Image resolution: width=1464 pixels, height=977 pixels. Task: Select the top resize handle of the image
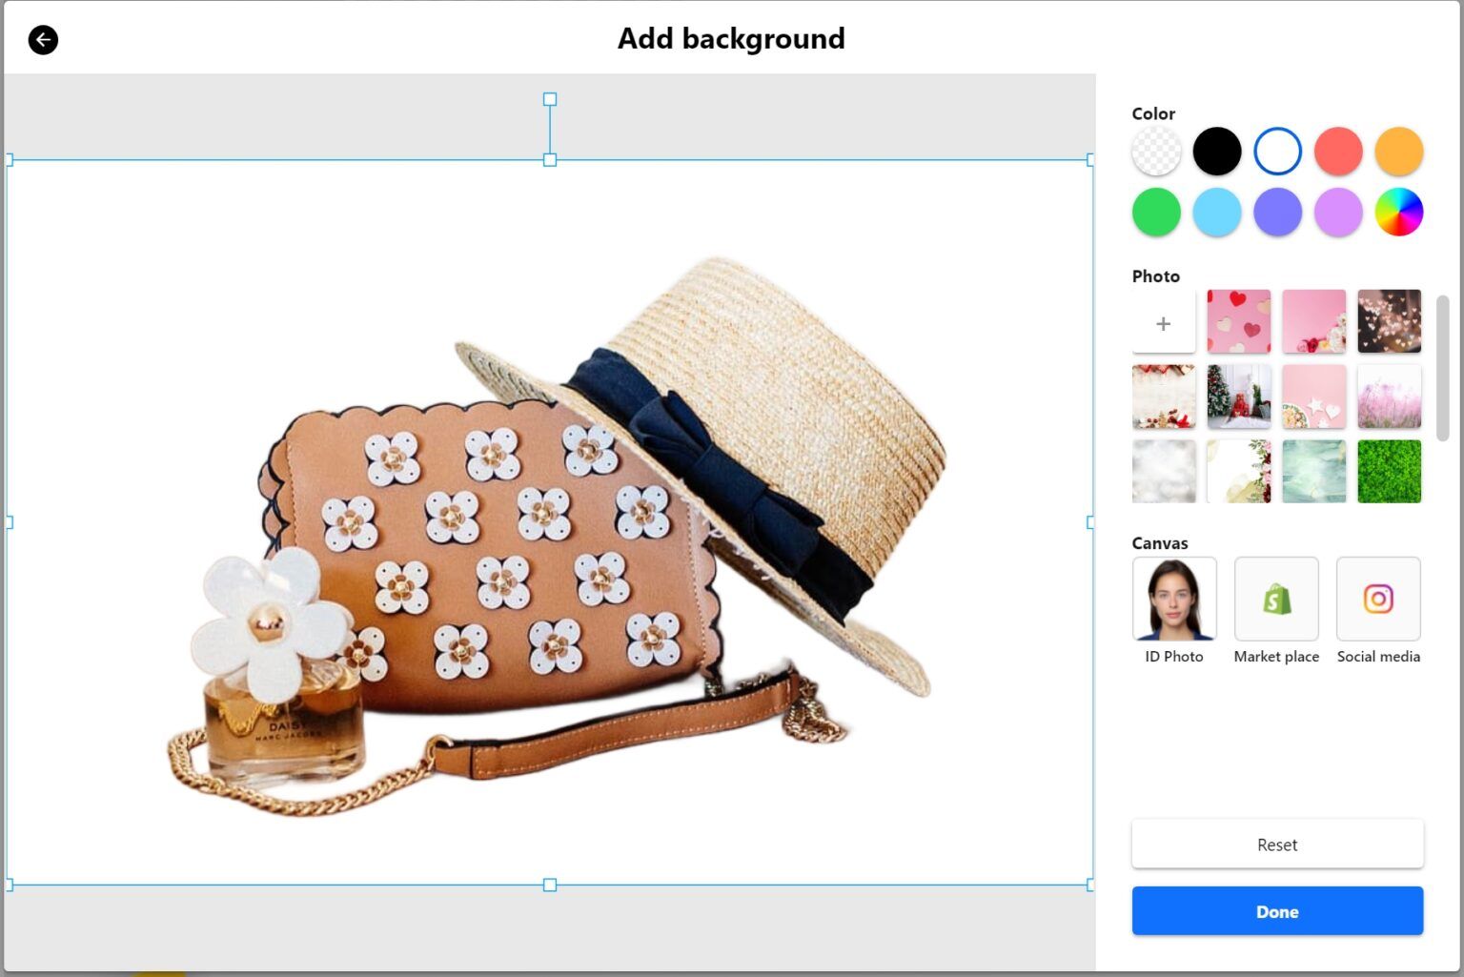pos(550,159)
